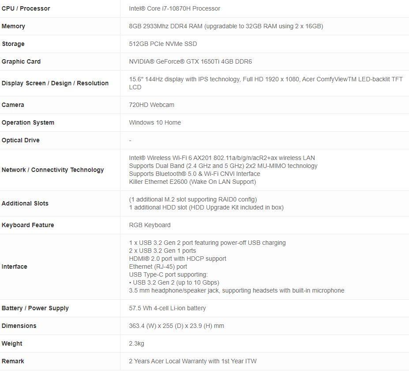Click the NVIDIA GeForce GTX 1650Ti value

pyautogui.click(x=190, y=61)
